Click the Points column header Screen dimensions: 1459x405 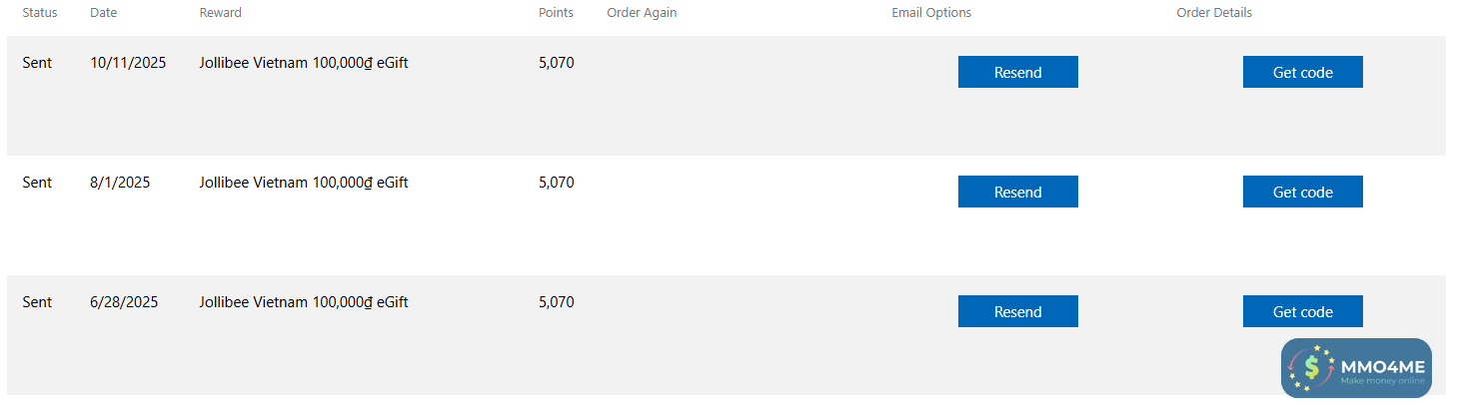click(x=556, y=13)
